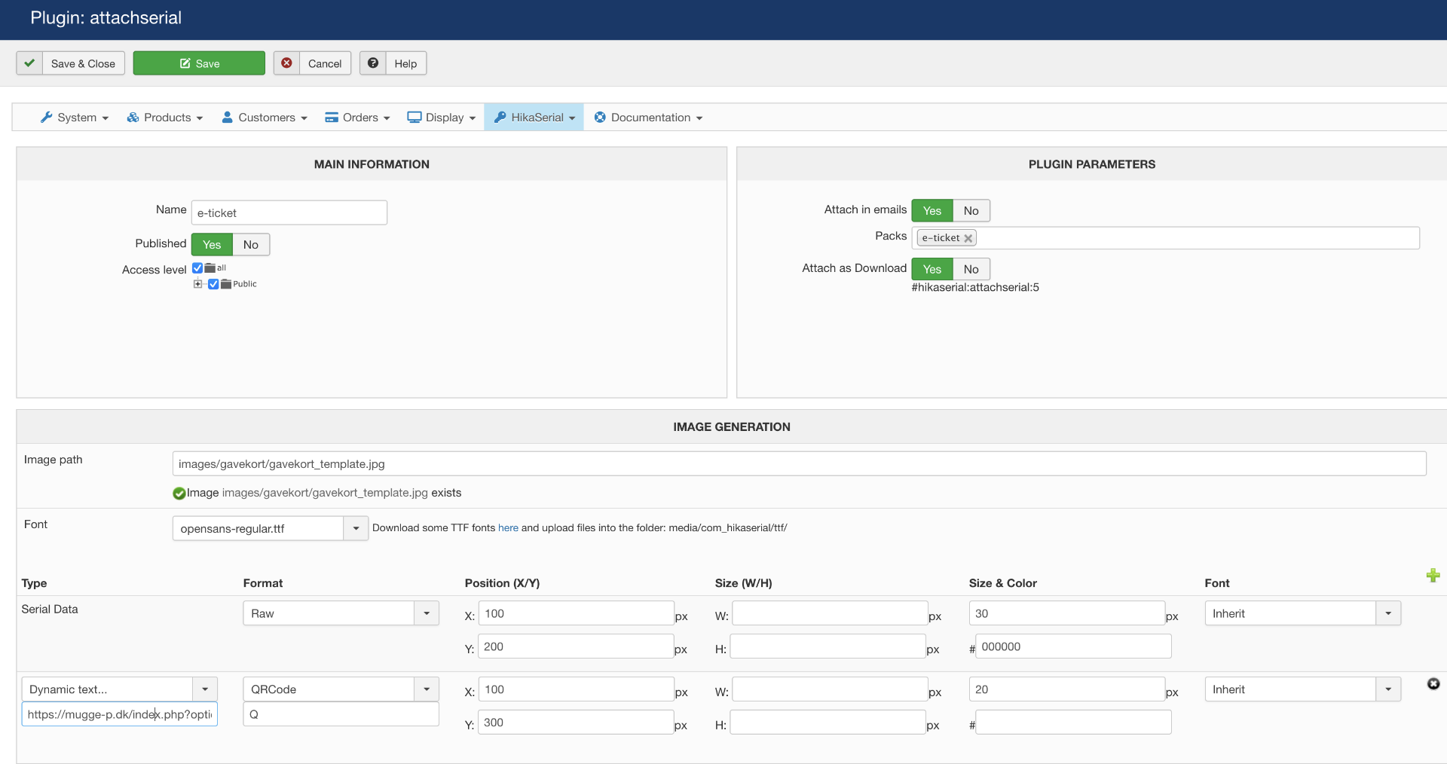Toggle the 'all' access level checkbox
The height and width of the screenshot is (764, 1447).
point(197,268)
